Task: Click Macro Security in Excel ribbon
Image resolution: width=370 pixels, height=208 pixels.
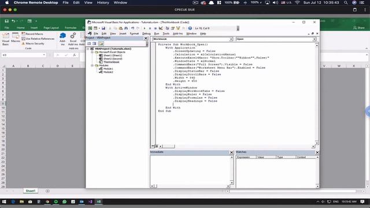Action: tap(33, 44)
